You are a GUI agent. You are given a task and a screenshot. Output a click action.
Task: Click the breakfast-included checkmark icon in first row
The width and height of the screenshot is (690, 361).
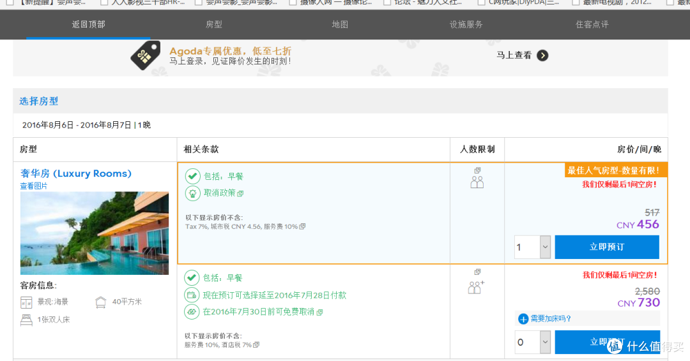click(192, 176)
